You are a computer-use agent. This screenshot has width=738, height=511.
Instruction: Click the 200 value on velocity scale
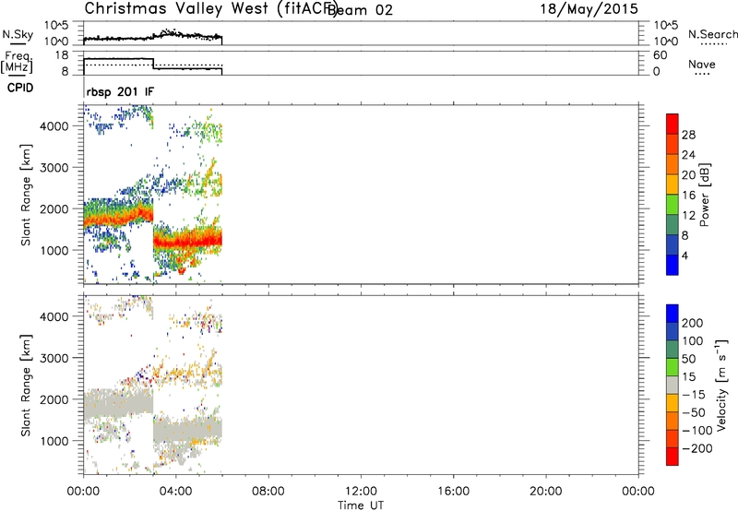[693, 323]
